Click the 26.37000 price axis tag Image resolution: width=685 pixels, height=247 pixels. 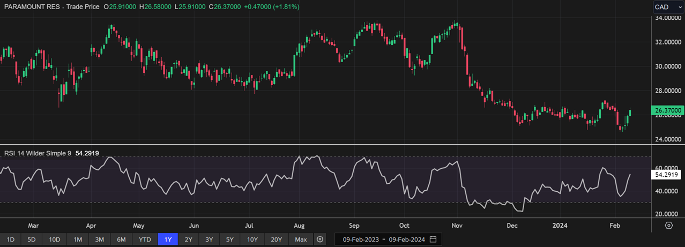(667, 110)
